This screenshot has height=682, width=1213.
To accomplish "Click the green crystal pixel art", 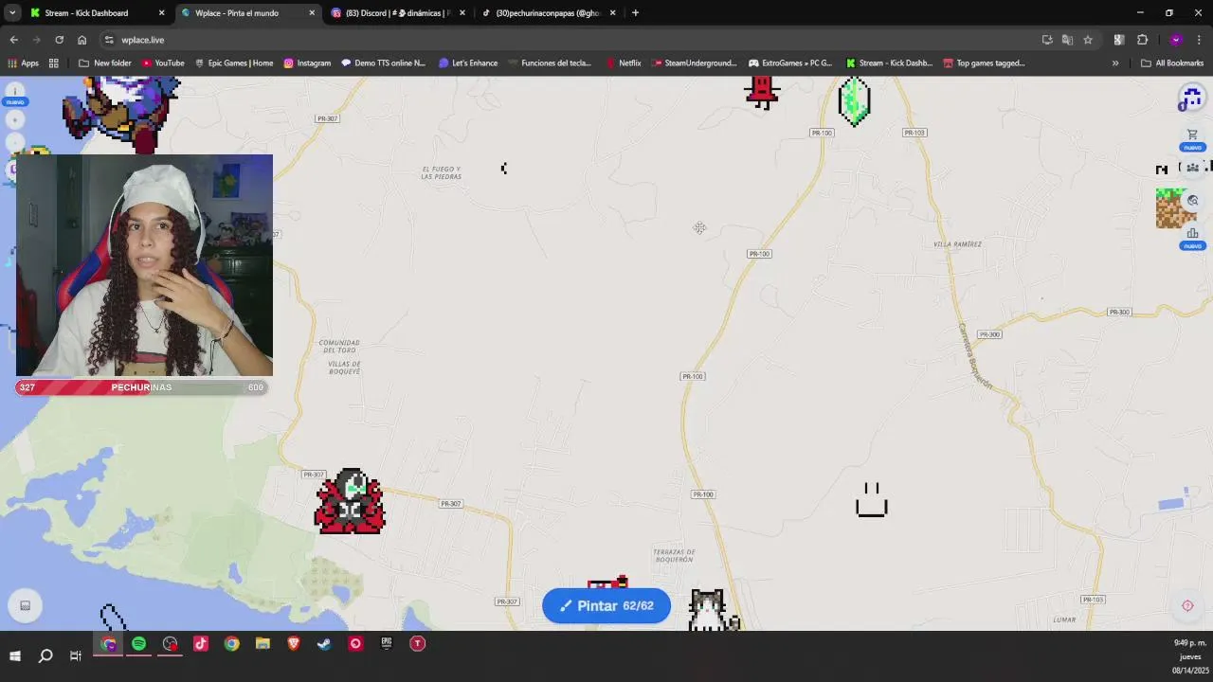I will 854,102.
